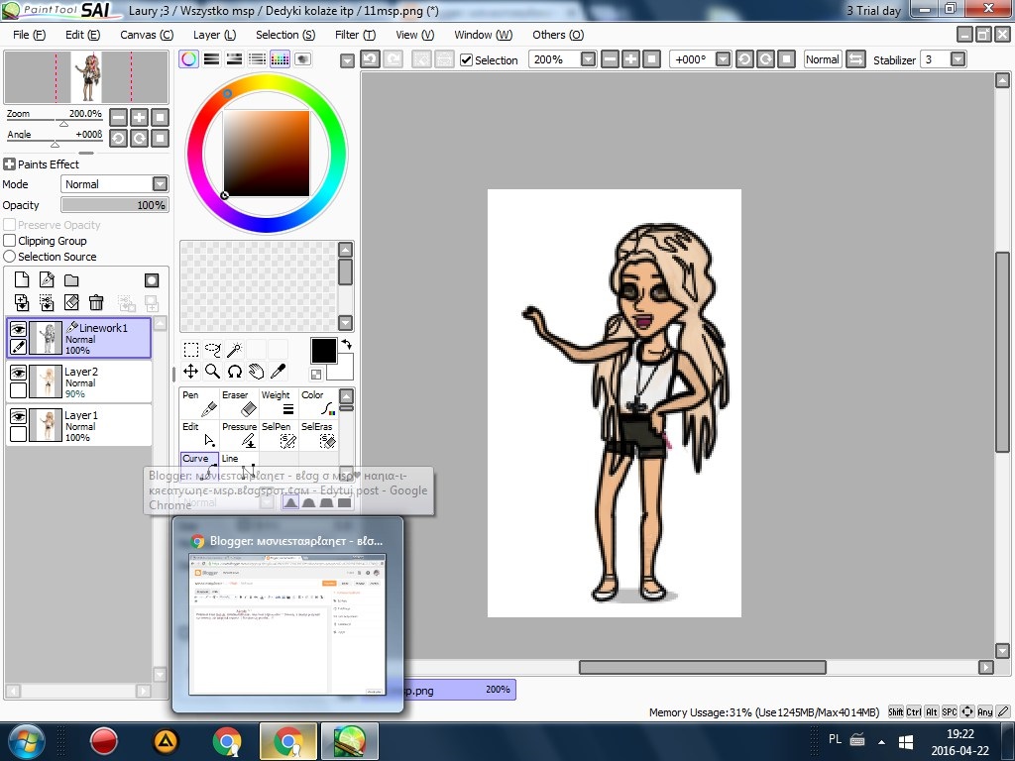Select the Layer2 layer row
This screenshot has width=1015, height=761.
pyautogui.click(x=79, y=381)
